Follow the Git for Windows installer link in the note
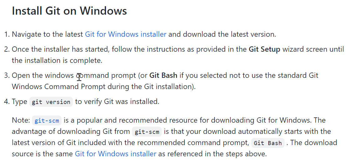Viewport: 364px width, 165px height. click(x=115, y=154)
